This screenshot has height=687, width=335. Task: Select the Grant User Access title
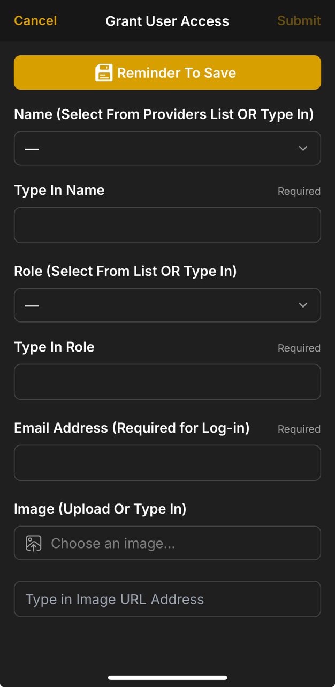pos(167,21)
